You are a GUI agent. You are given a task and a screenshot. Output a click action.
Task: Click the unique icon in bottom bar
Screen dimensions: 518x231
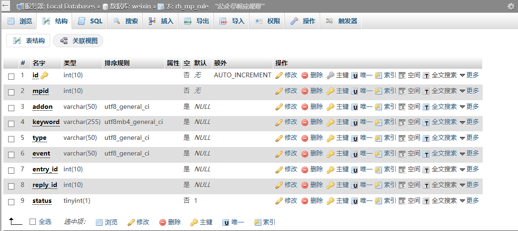[x=226, y=222]
